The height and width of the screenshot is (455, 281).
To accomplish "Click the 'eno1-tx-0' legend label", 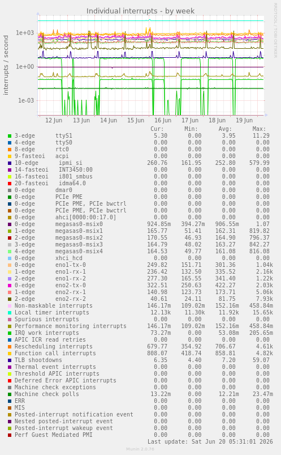I will coord(71,265).
